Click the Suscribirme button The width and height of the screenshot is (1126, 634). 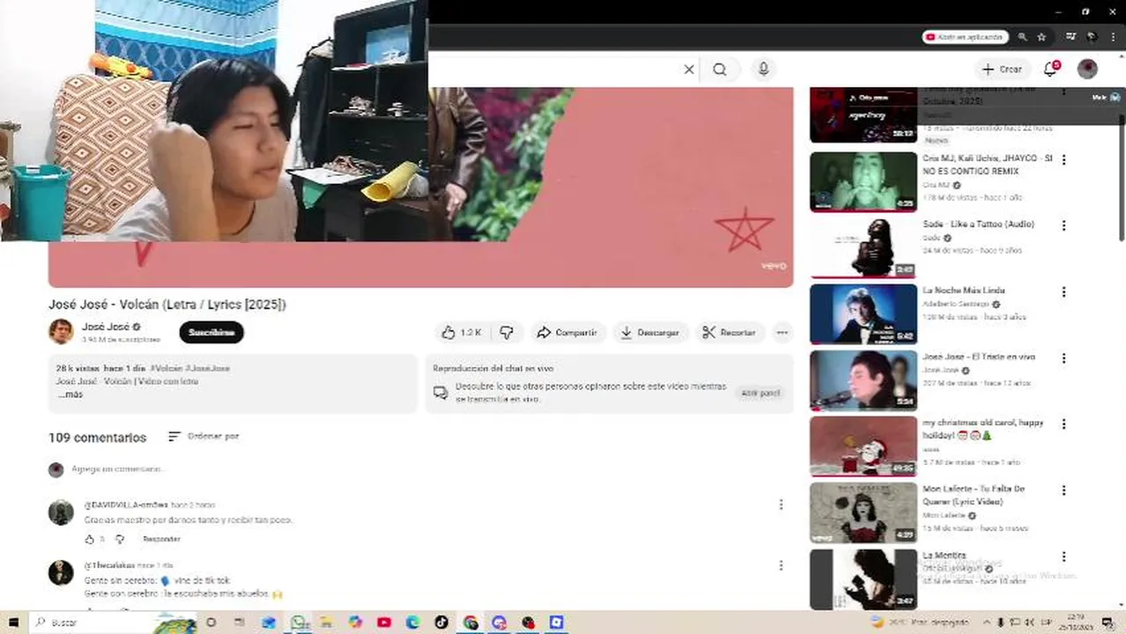[x=211, y=332]
